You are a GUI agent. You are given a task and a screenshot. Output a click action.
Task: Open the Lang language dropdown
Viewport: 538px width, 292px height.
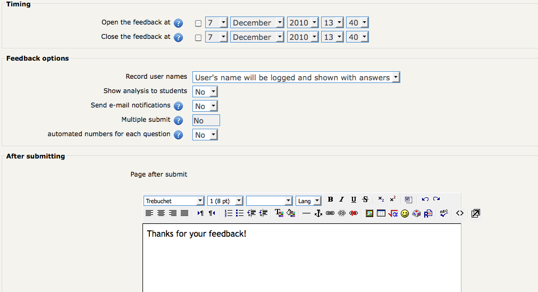click(x=308, y=201)
